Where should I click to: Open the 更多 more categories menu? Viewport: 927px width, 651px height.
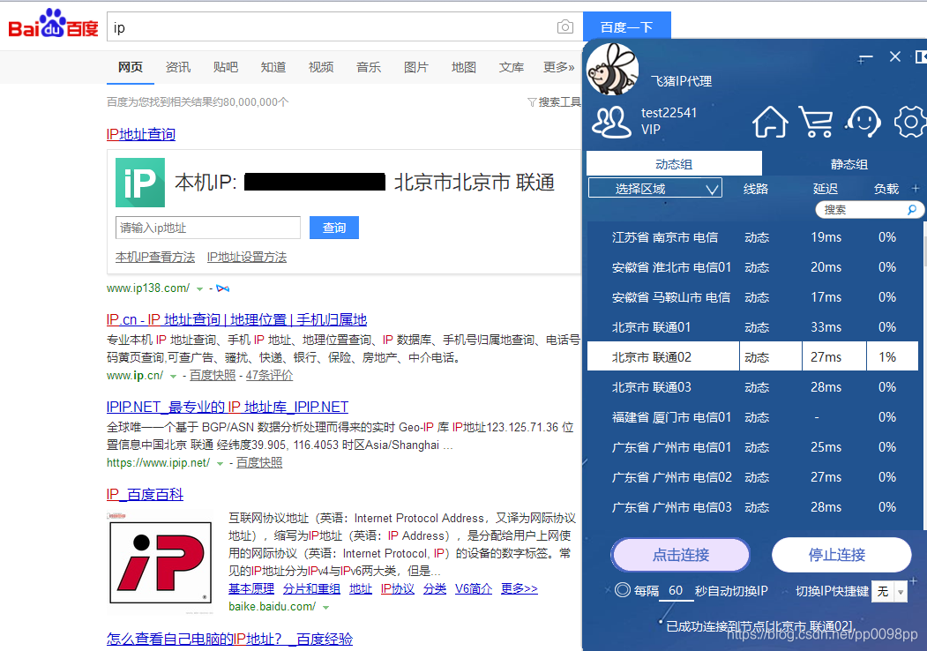tap(558, 67)
